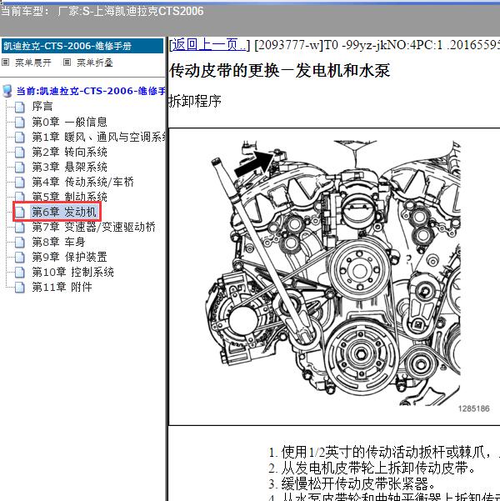Open 第0章 一般信息

pyautogui.click(x=70, y=122)
